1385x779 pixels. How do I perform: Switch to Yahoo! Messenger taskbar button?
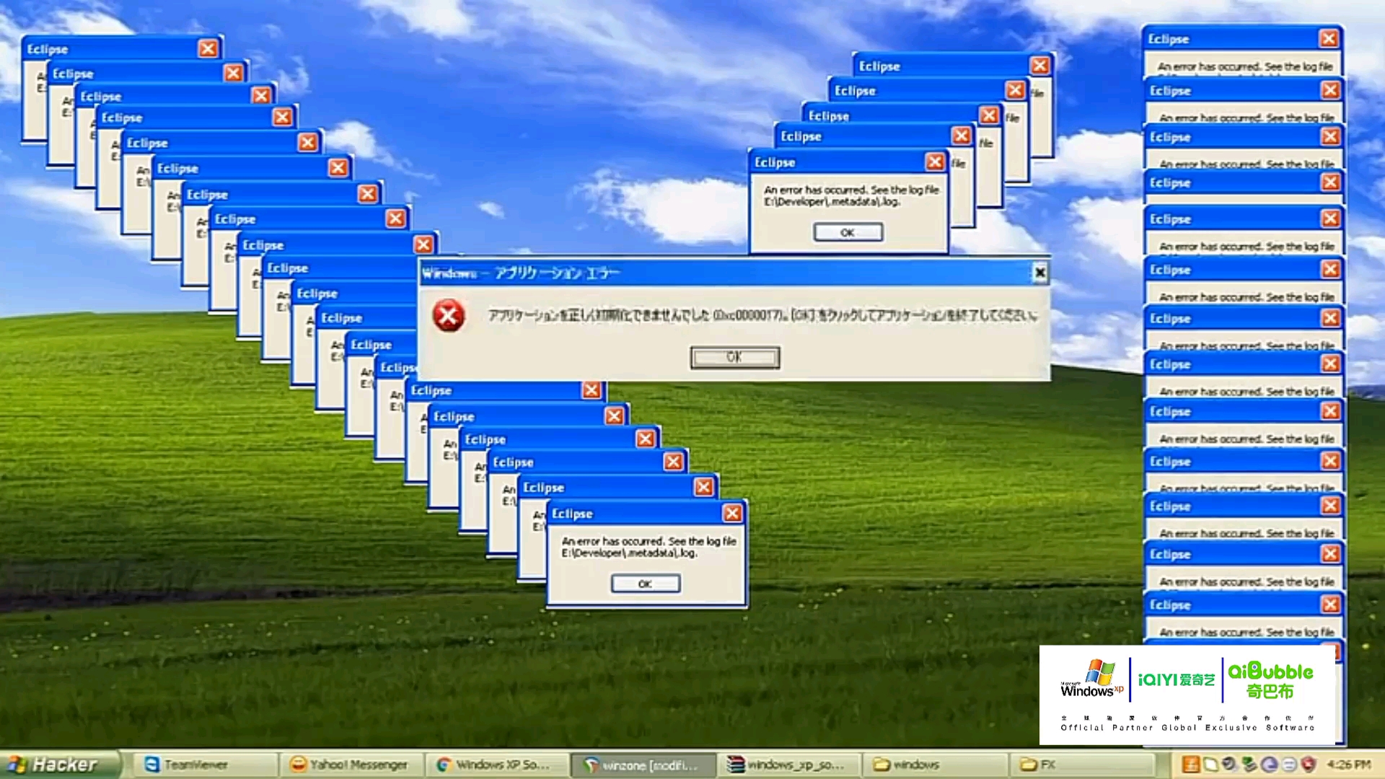coord(350,765)
